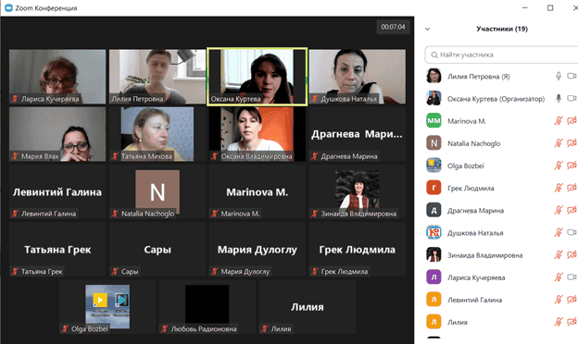Click the 00:07:04 meeting timer
The height and width of the screenshot is (344, 578).
pos(393,27)
